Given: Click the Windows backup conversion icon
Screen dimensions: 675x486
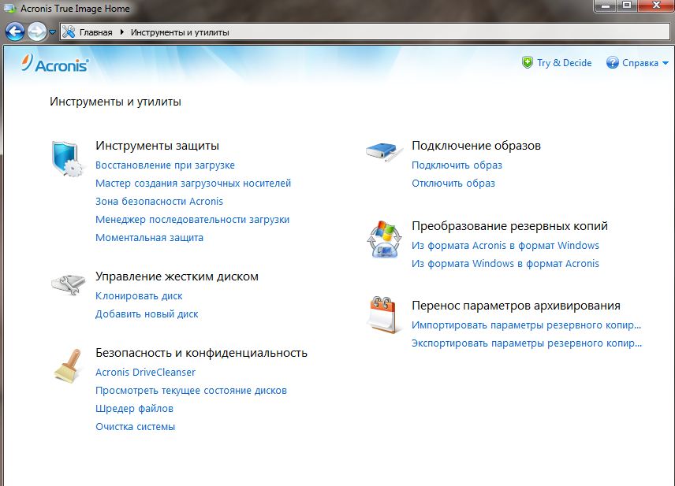Looking at the screenshot, I should click(x=384, y=239).
